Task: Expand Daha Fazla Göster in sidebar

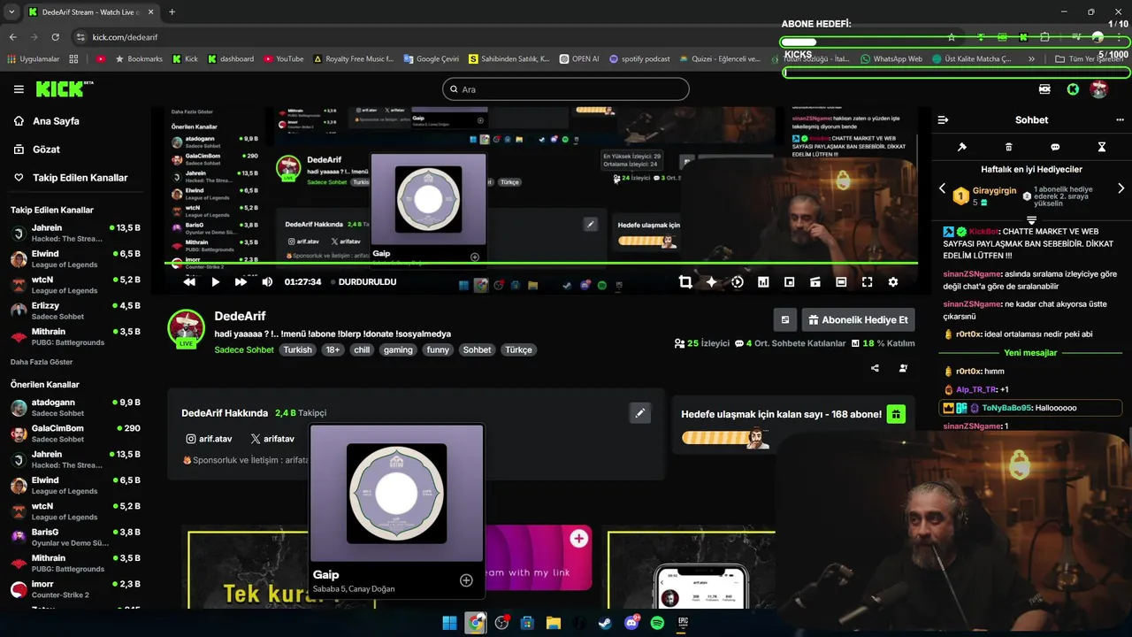Action: 42,362
